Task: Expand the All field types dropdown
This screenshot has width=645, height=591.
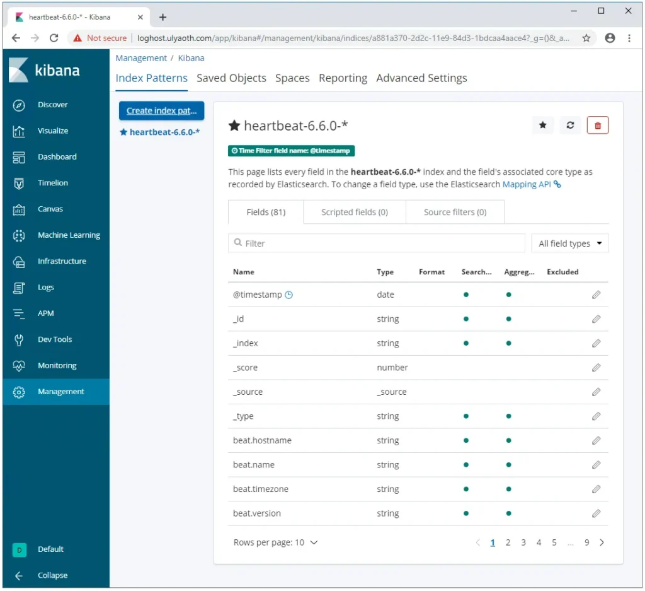Action: [x=569, y=243]
